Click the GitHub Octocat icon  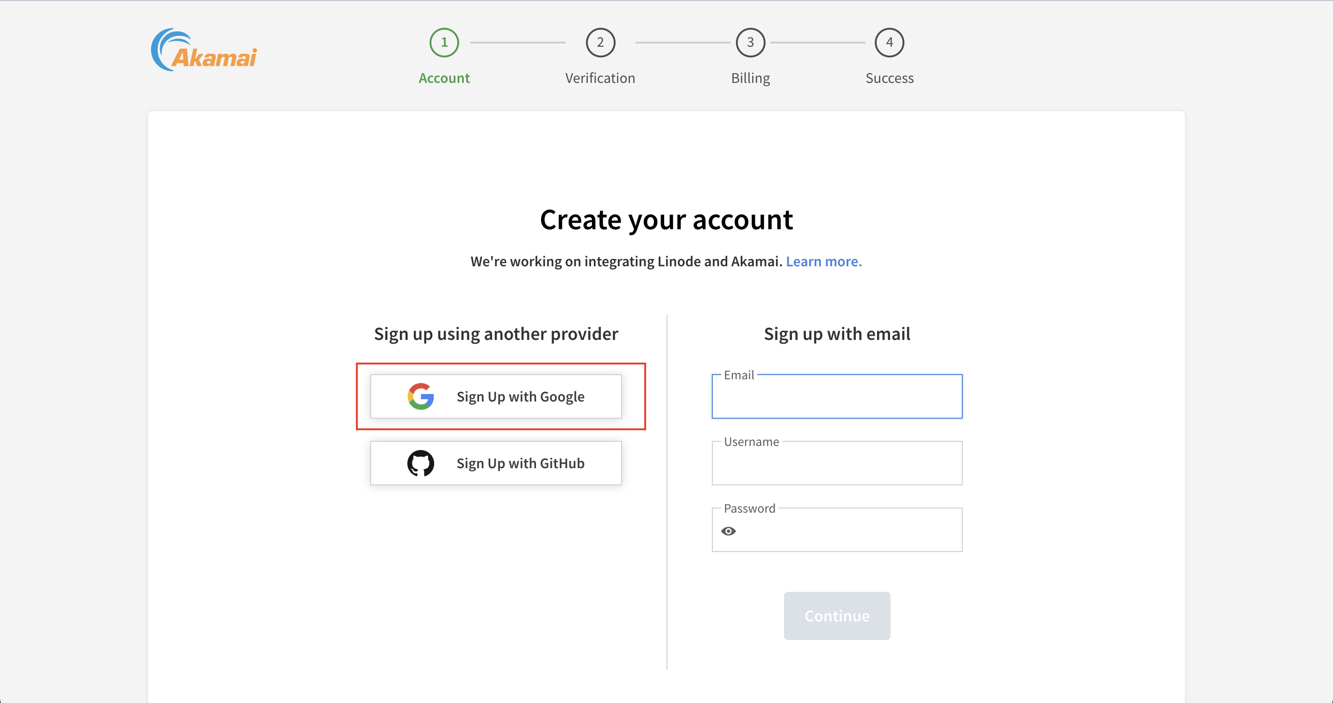click(x=421, y=463)
